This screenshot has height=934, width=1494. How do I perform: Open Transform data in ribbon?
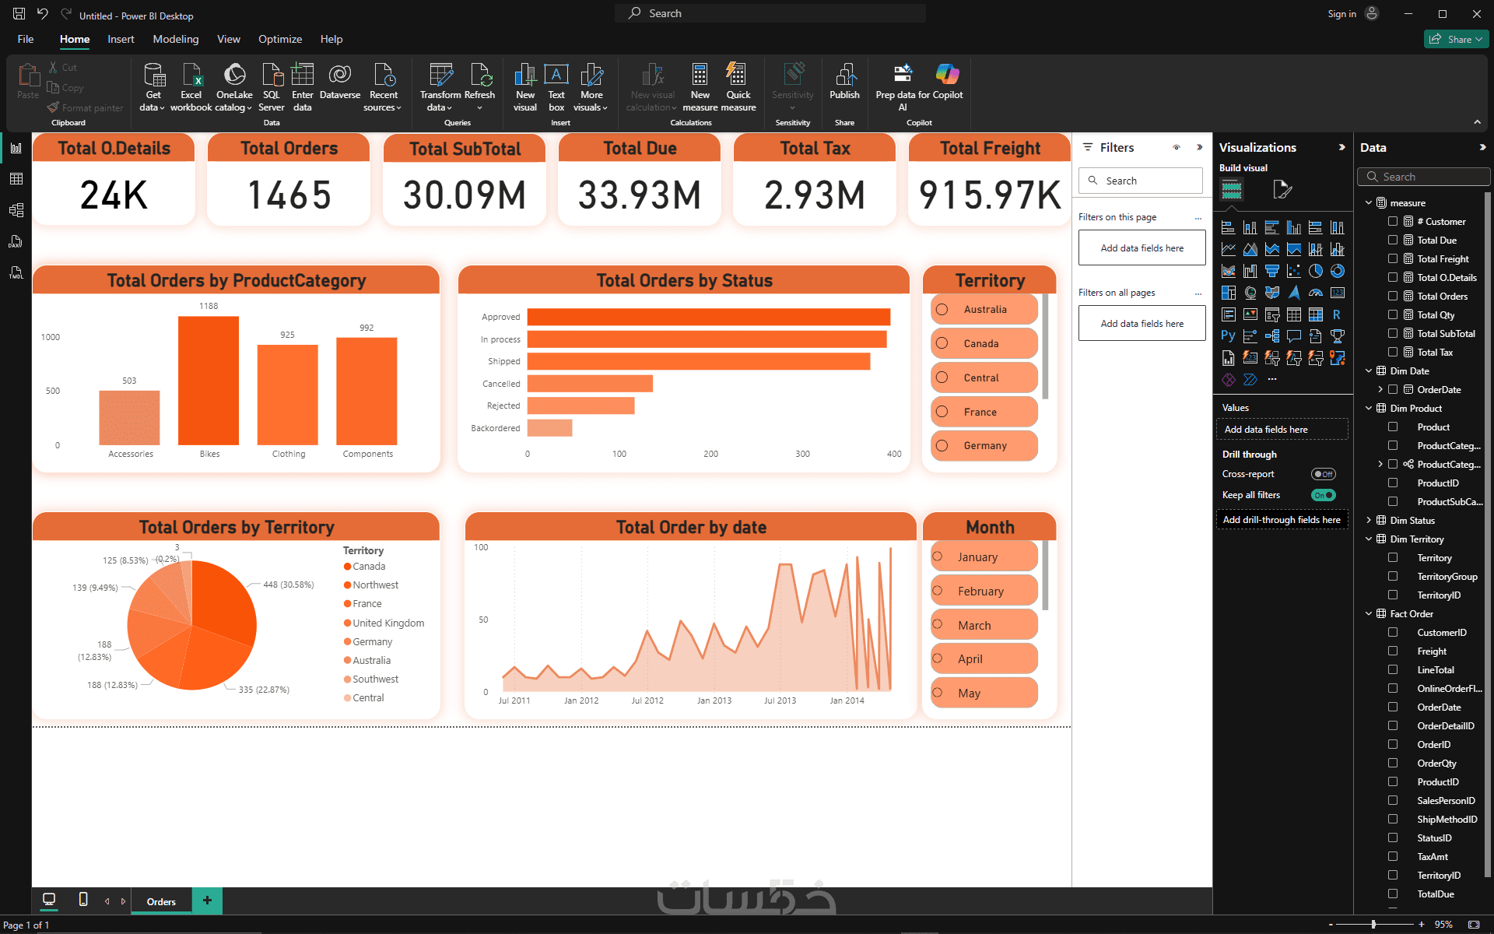click(440, 75)
